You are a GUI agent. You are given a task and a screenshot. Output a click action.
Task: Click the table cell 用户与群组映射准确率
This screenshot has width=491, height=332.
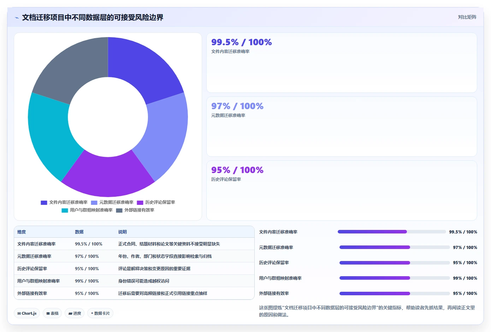click(39, 281)
